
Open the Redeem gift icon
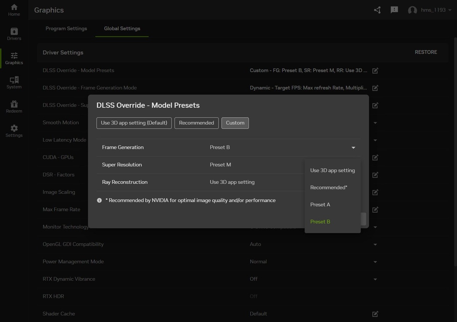[x=14, y=107]
